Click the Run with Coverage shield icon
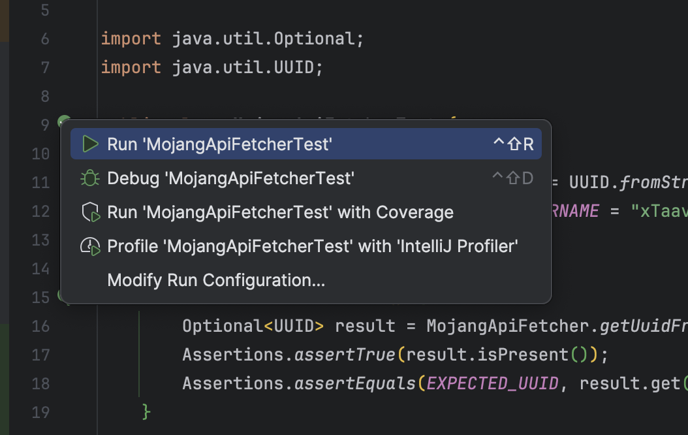 (x=90, y=212)
